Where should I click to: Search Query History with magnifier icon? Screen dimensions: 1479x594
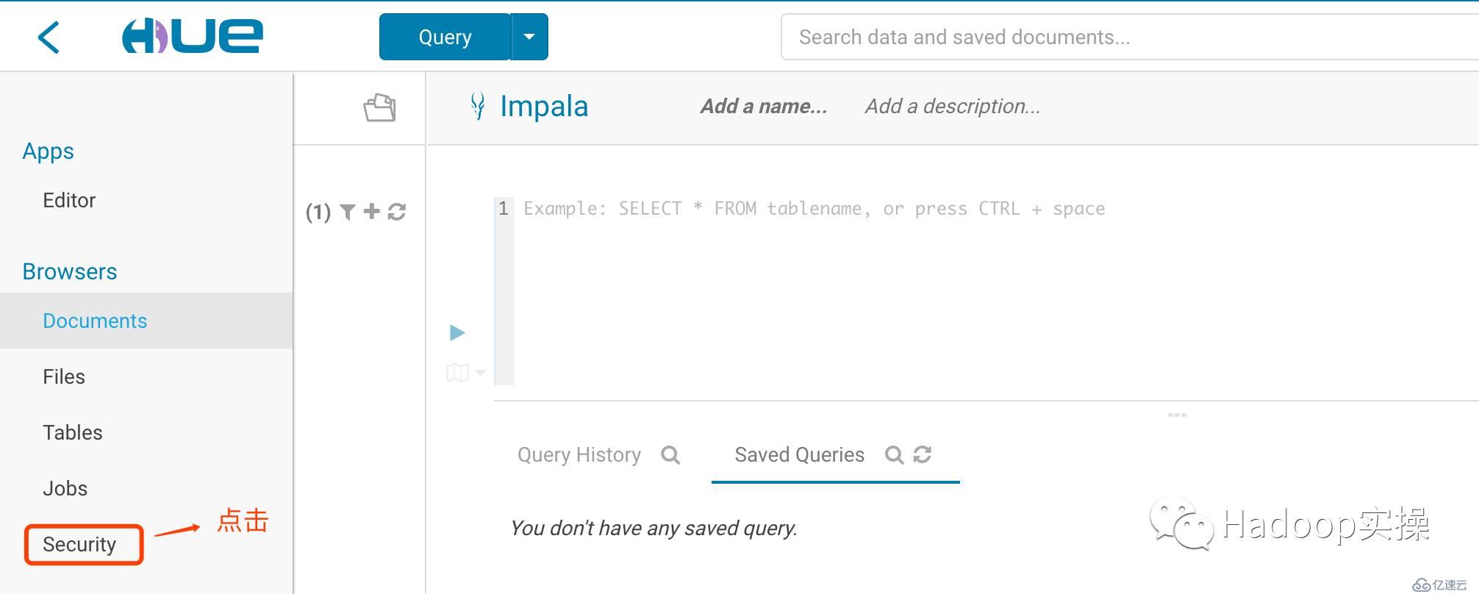coord(670,455)
